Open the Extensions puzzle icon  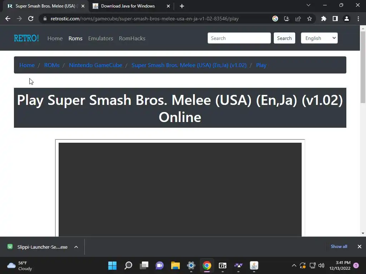click(324, 19)
